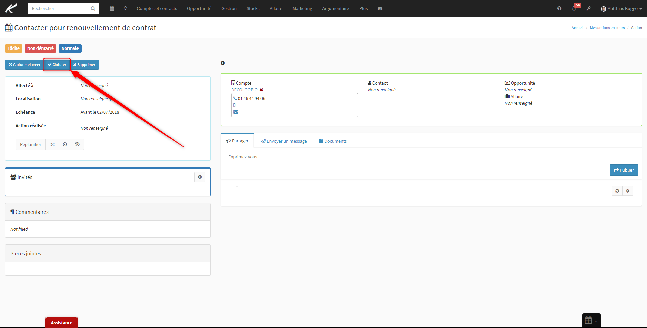Click the Replanifier button
The height and width of the screenshot is (328, 647).
tap(31, 144)
